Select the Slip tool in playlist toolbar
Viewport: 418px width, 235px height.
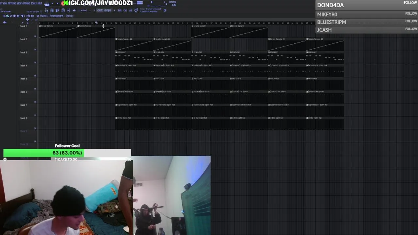click(18, 16)
